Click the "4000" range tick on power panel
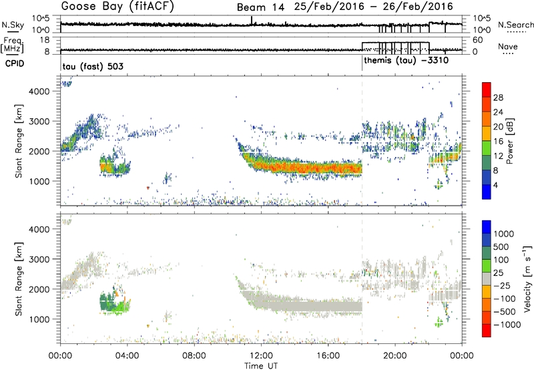Image resolution: width=534 pixels, height=370 pixels. point(39,91)
